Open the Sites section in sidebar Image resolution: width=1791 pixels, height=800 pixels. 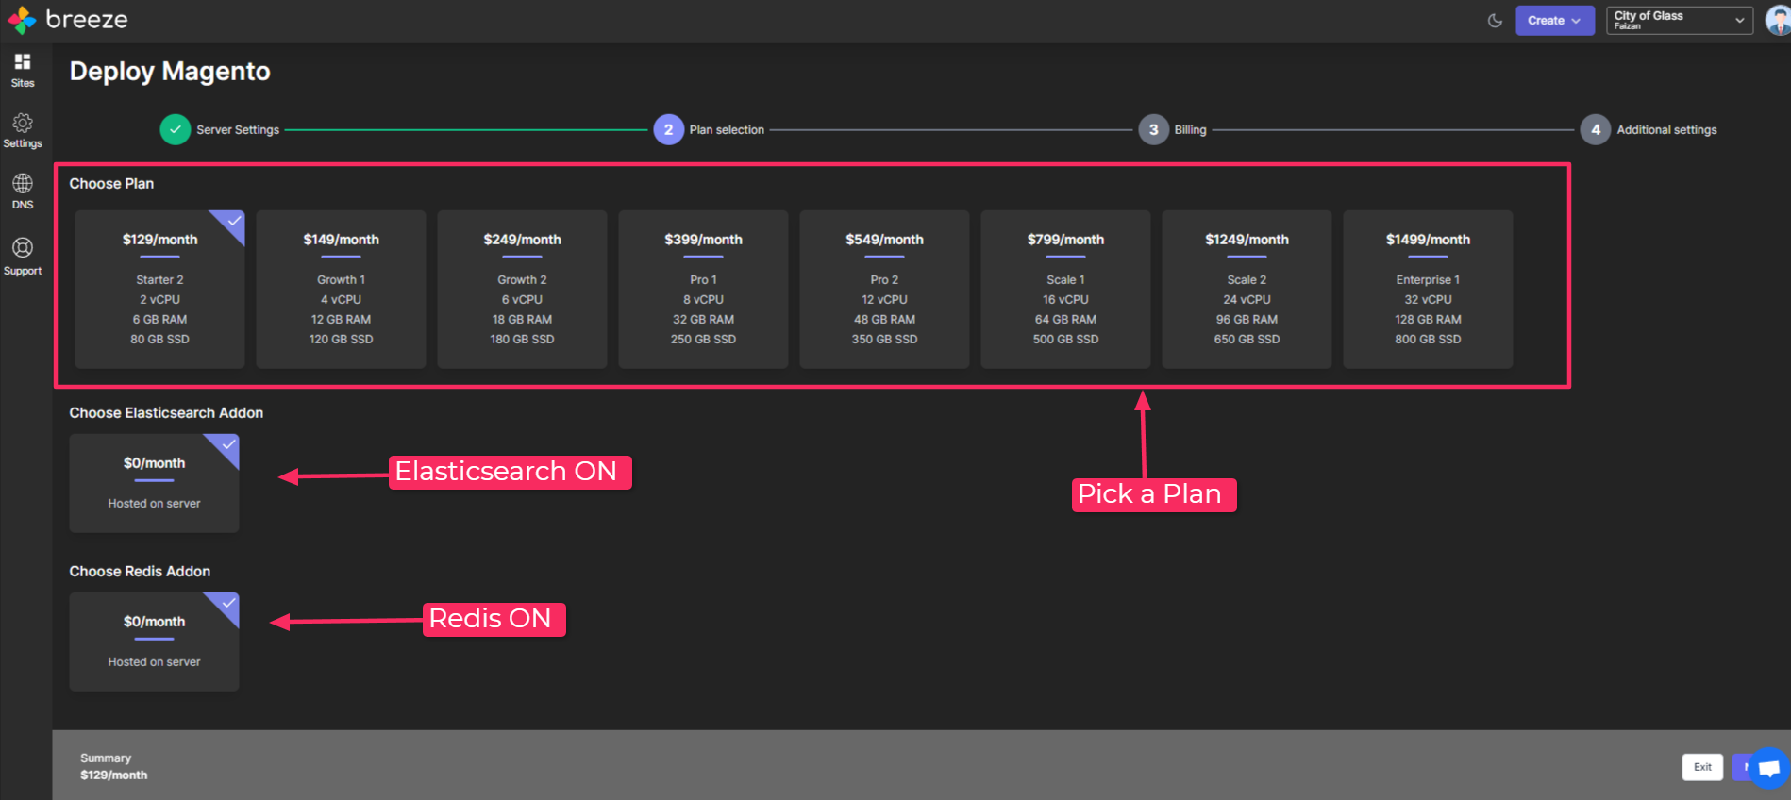point(23,71)
